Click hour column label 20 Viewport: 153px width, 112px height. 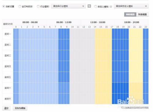click(129, 27)
